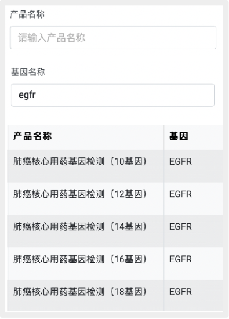Click the divider between table columns in the header
This screenshot has width=229, height=319.
[163, 137]
